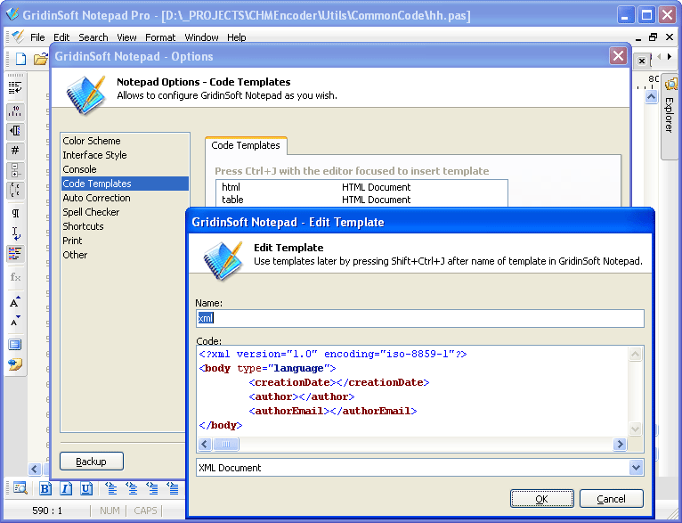Viewport: 682px width, 523px height.
Task: Click the code editor horizontal scrollbar thumb
Action: point(226,444)
